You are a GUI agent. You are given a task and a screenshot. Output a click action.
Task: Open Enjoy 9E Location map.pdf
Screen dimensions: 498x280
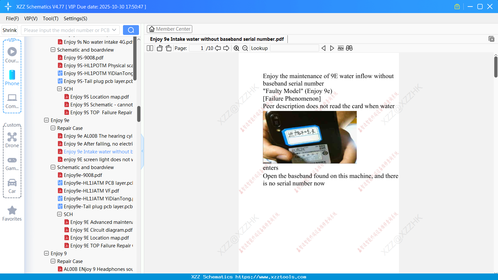(x=96, y=238)
